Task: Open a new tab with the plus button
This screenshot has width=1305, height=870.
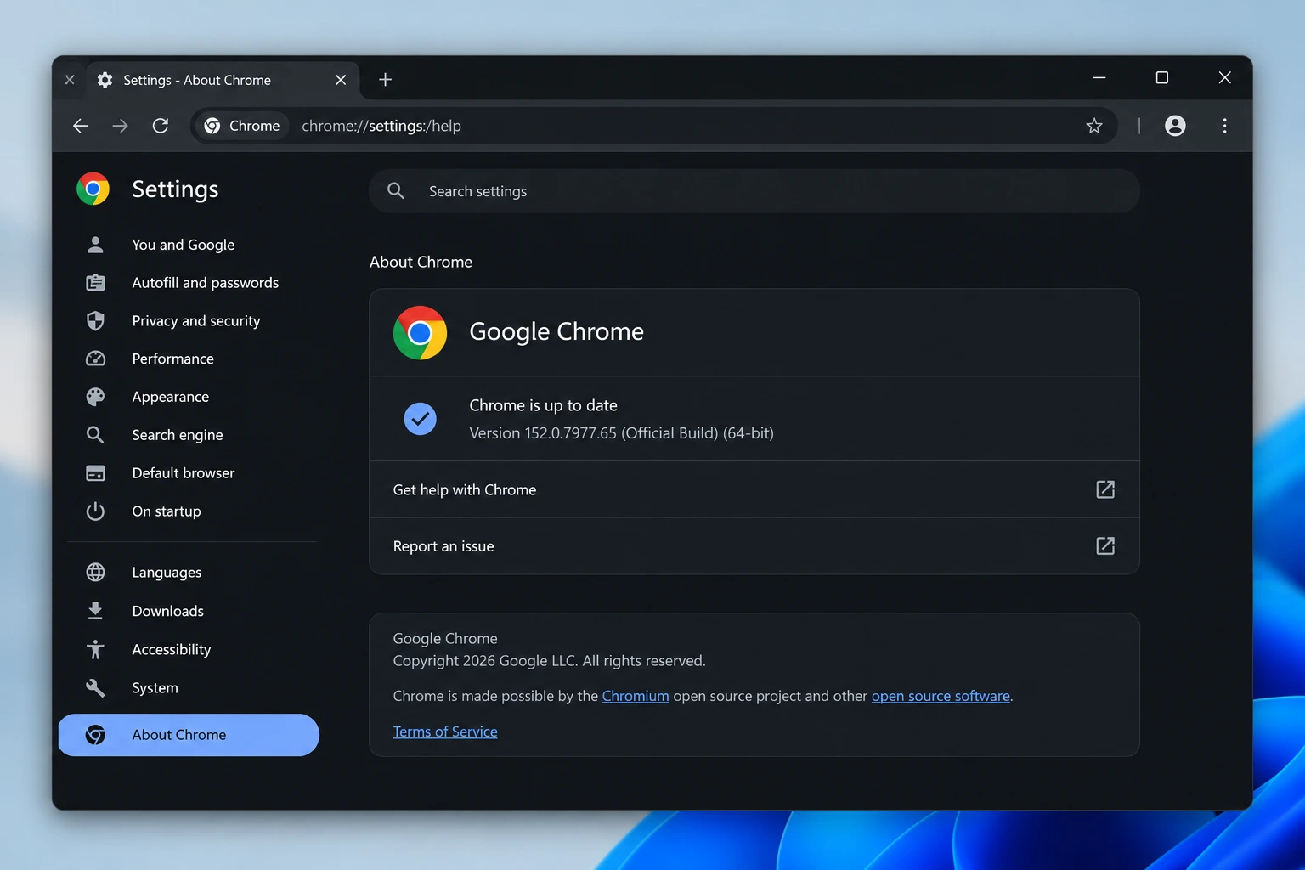Action: click(385, 79)
